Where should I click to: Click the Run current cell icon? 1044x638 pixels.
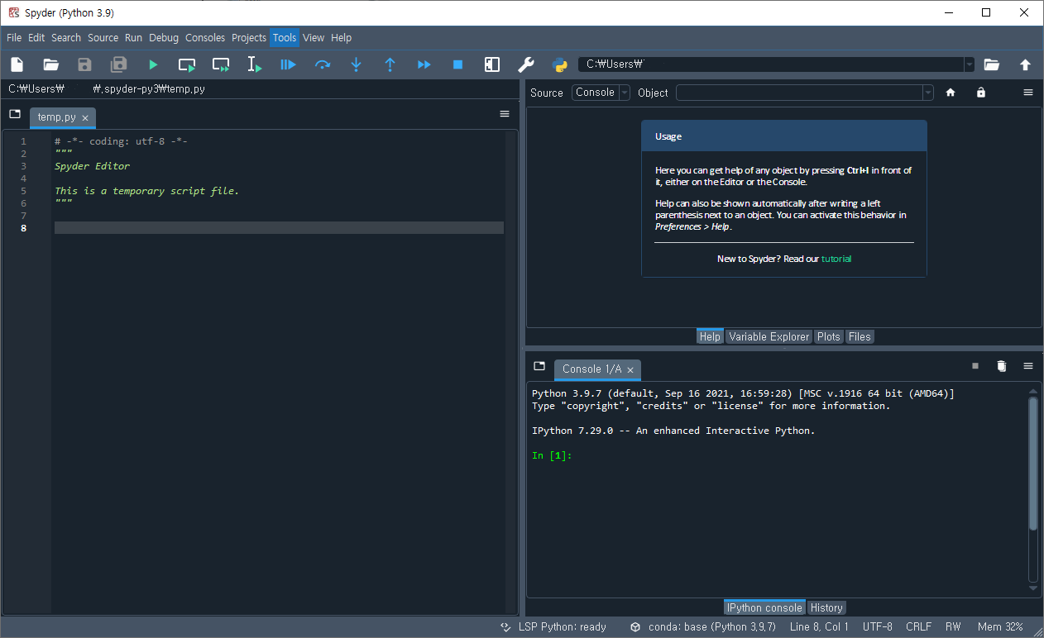tap(187, 64)
